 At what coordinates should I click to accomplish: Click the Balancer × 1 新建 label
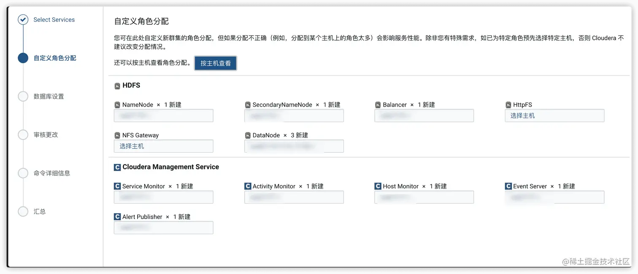pos(409,105)
